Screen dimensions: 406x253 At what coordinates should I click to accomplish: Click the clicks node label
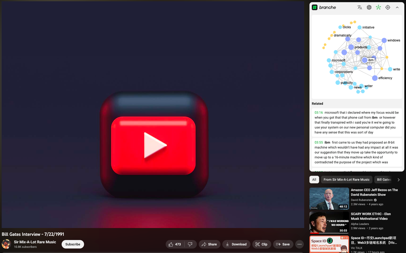coord(347,27)
